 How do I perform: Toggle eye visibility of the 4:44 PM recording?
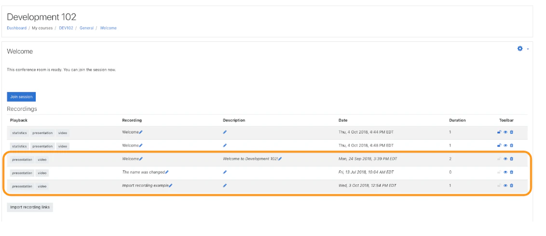[x=505, y=132]
